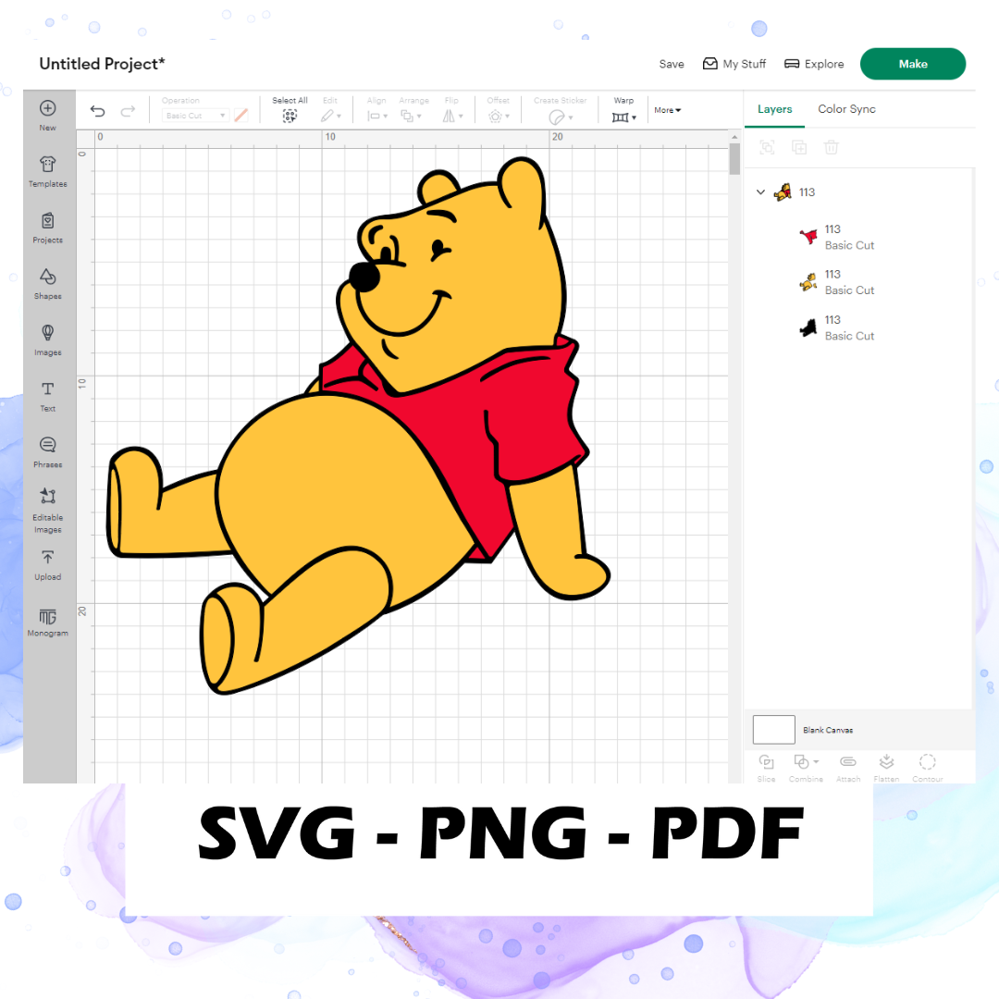Click the Upload tool
The width and height of the screenshot is (999, 999).
click(x=48, y=566)
